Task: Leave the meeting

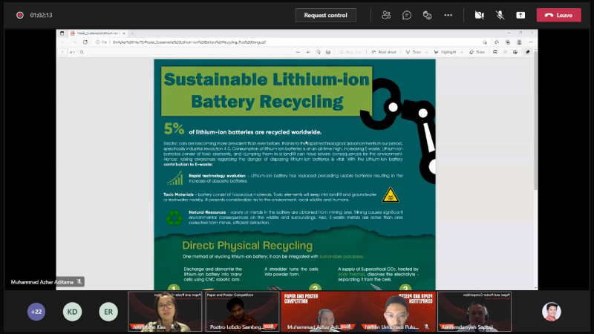Action: pyautogui.click(x=559, y=15)
